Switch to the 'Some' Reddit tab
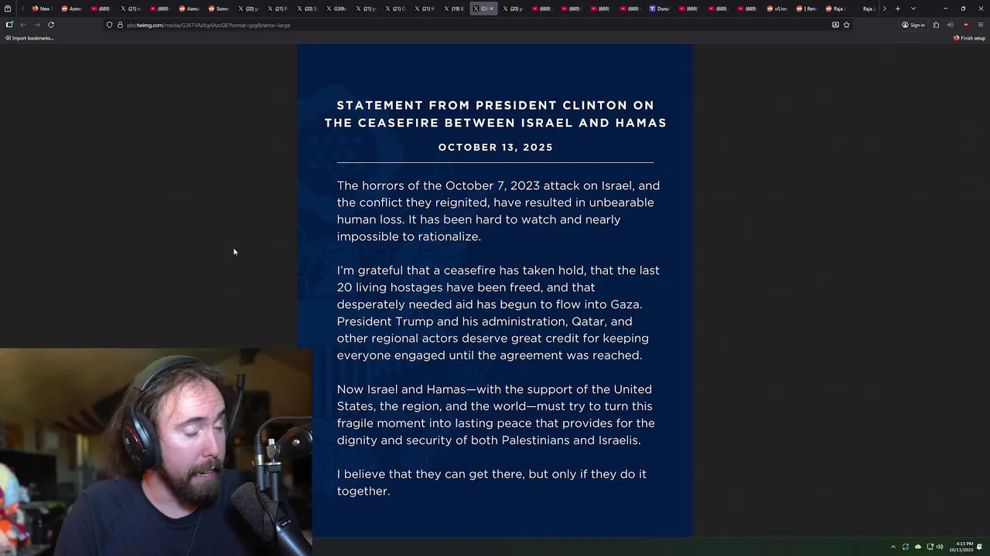Viewport: 990px width, 556px height. click(x=218, y=8)
